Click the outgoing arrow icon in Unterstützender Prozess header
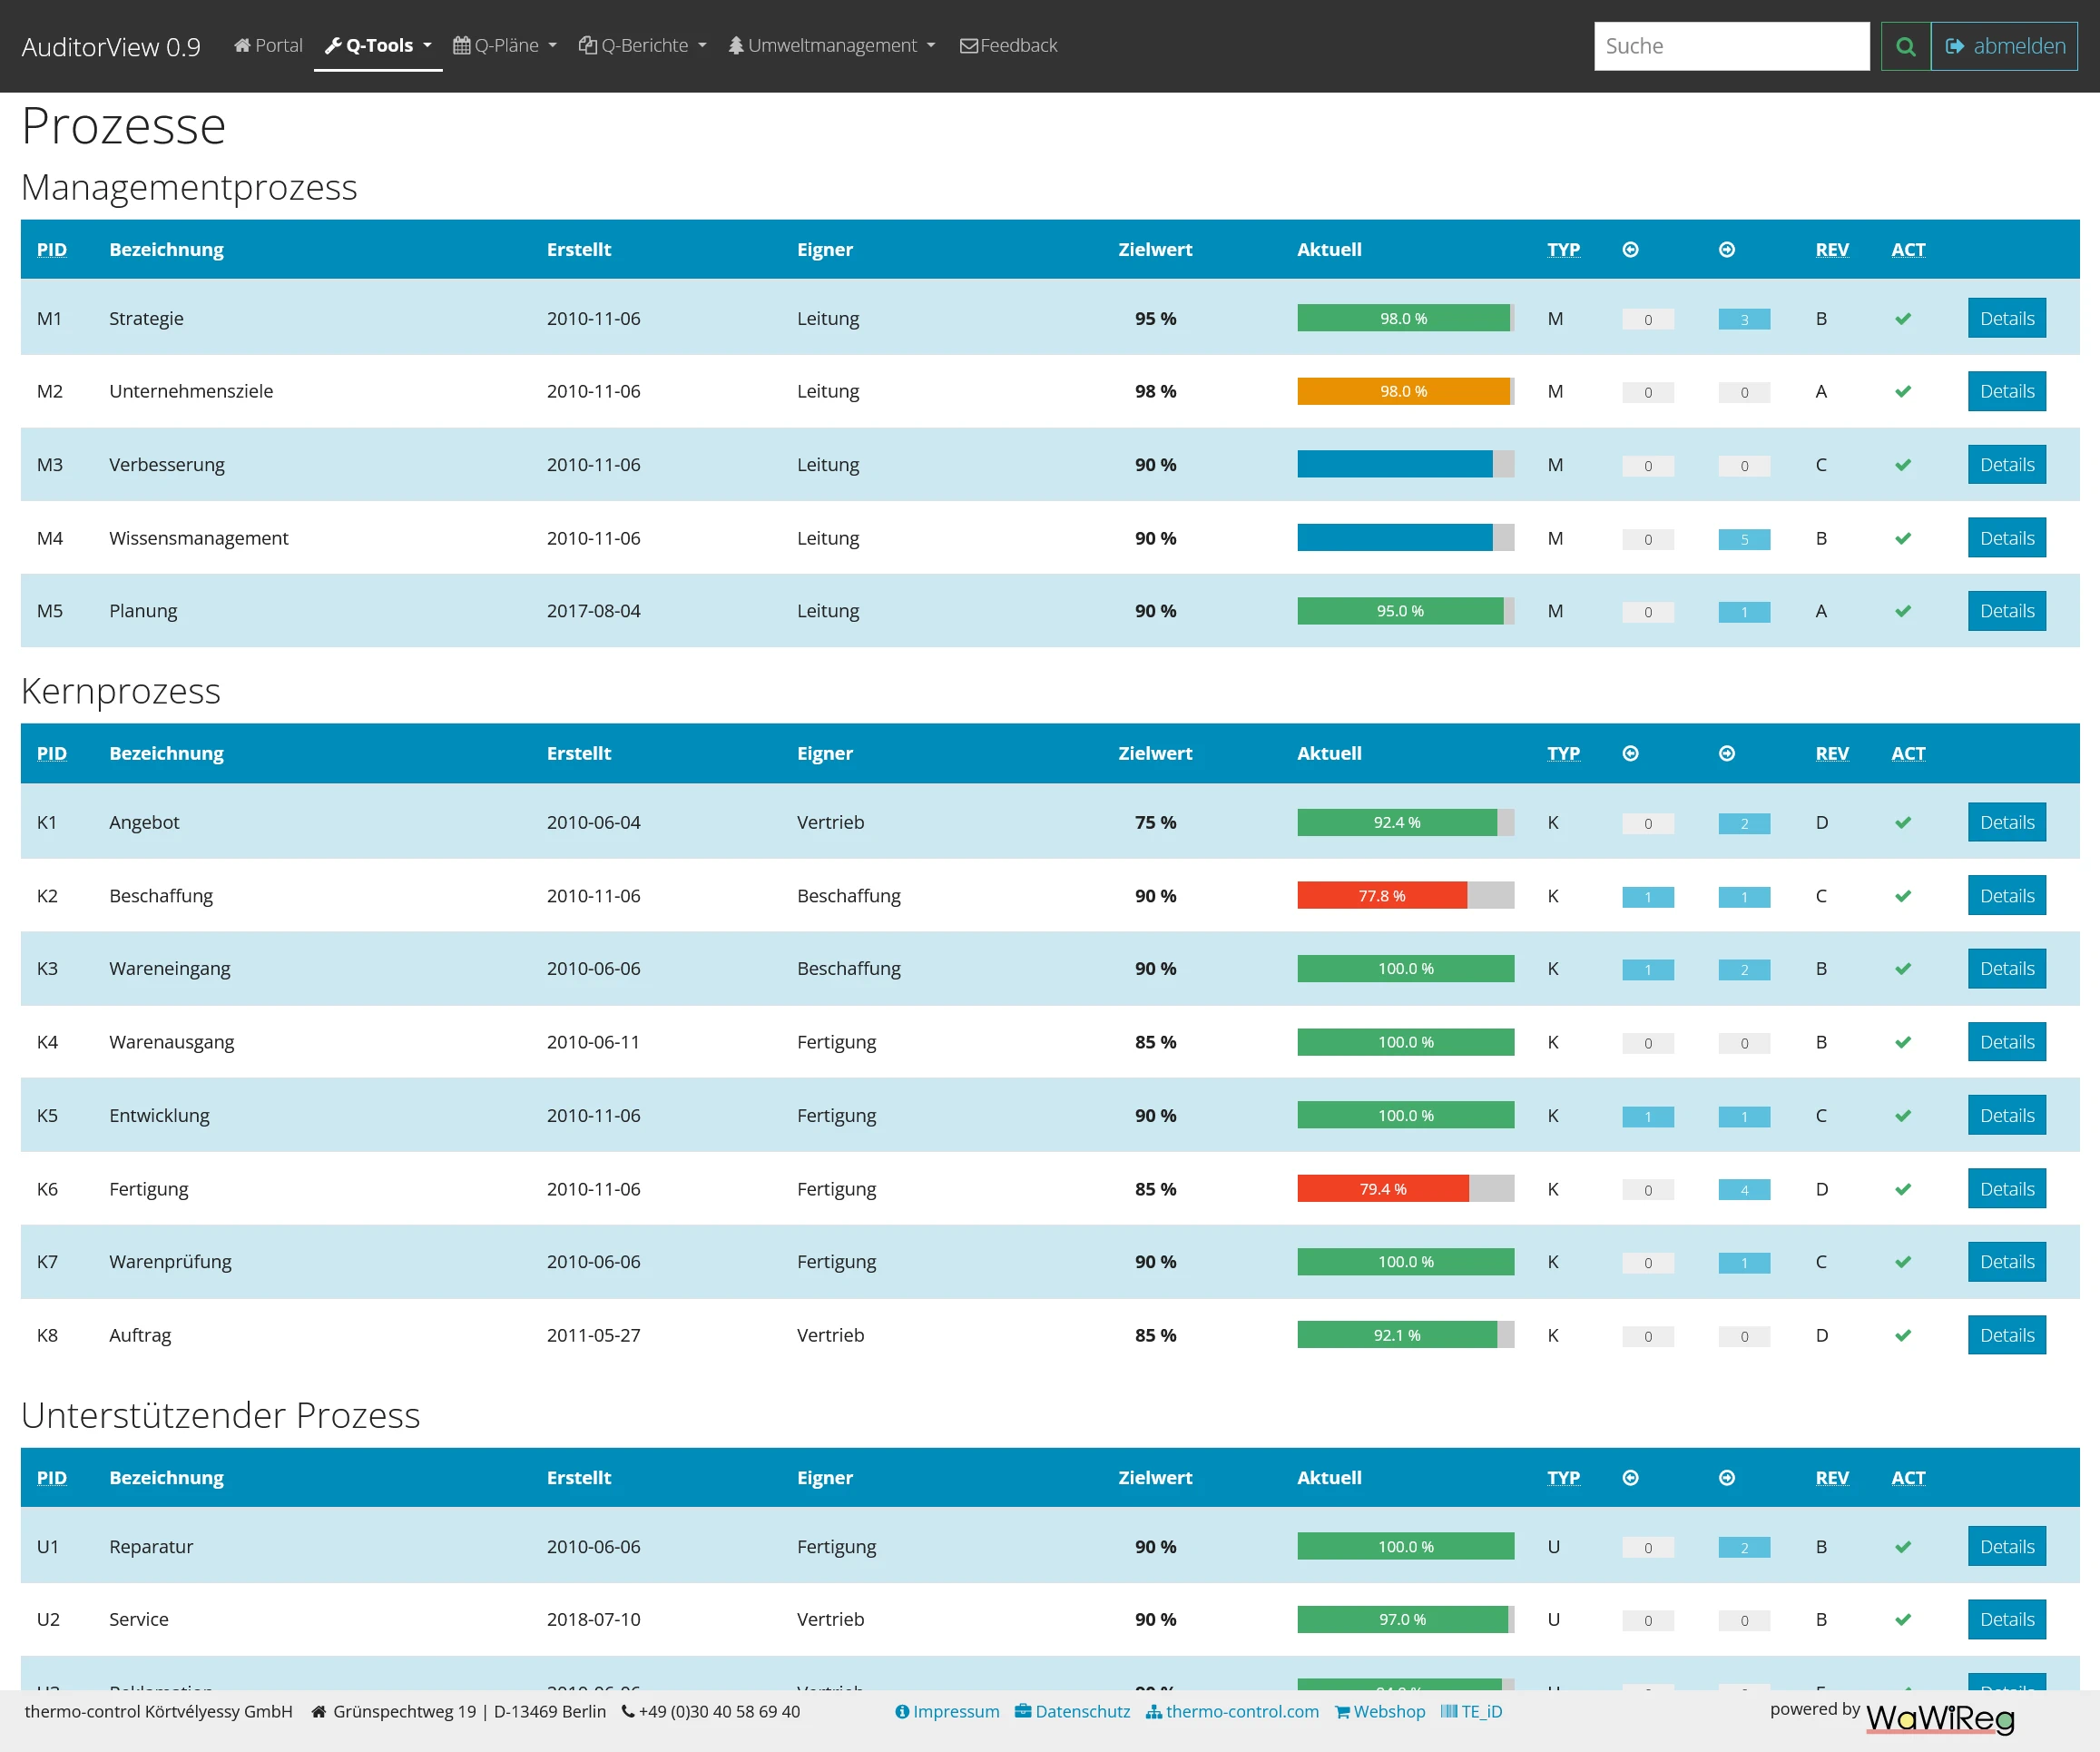 pyautogui.click(x=1727, y=1477)
